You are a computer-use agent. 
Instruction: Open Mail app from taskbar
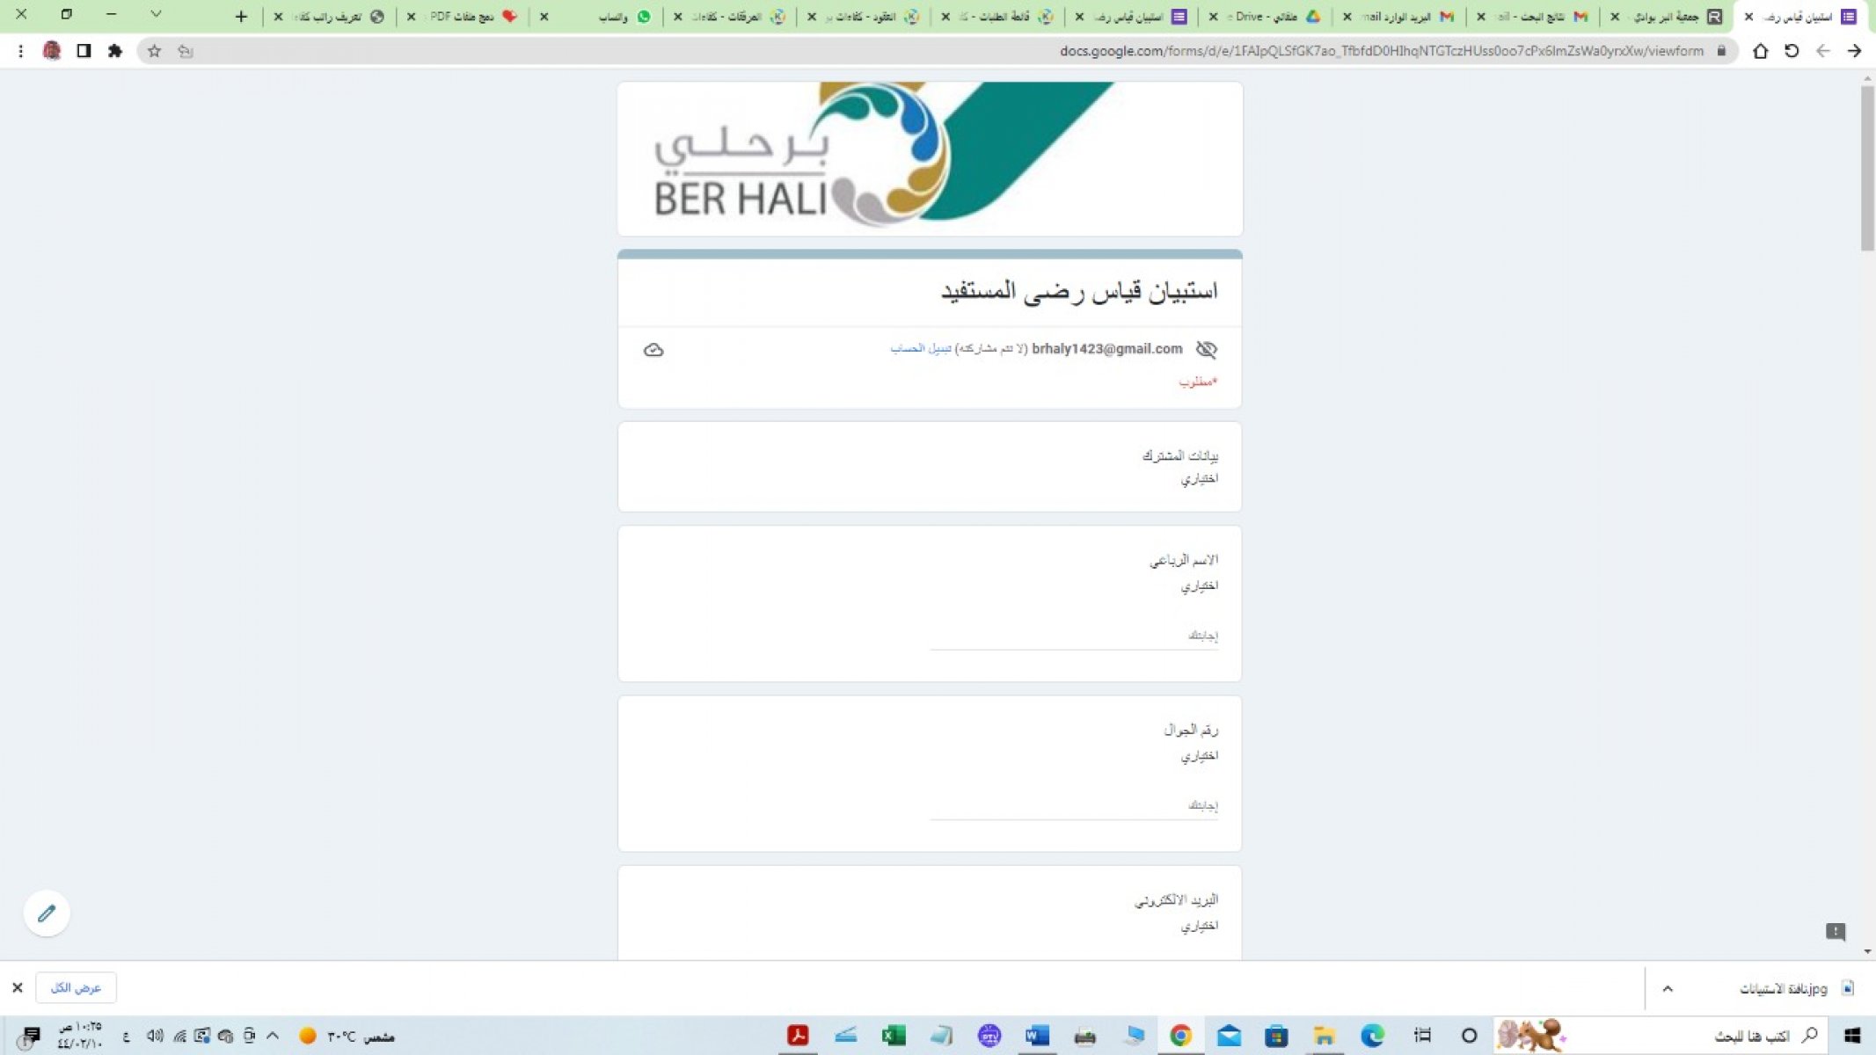point(1229,1036)
